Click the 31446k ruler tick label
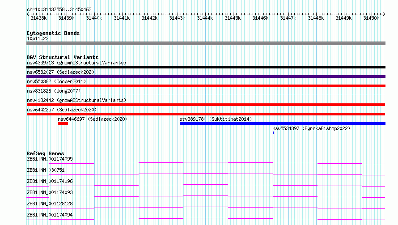Viewport: 398px width, 225px height. 260,18
